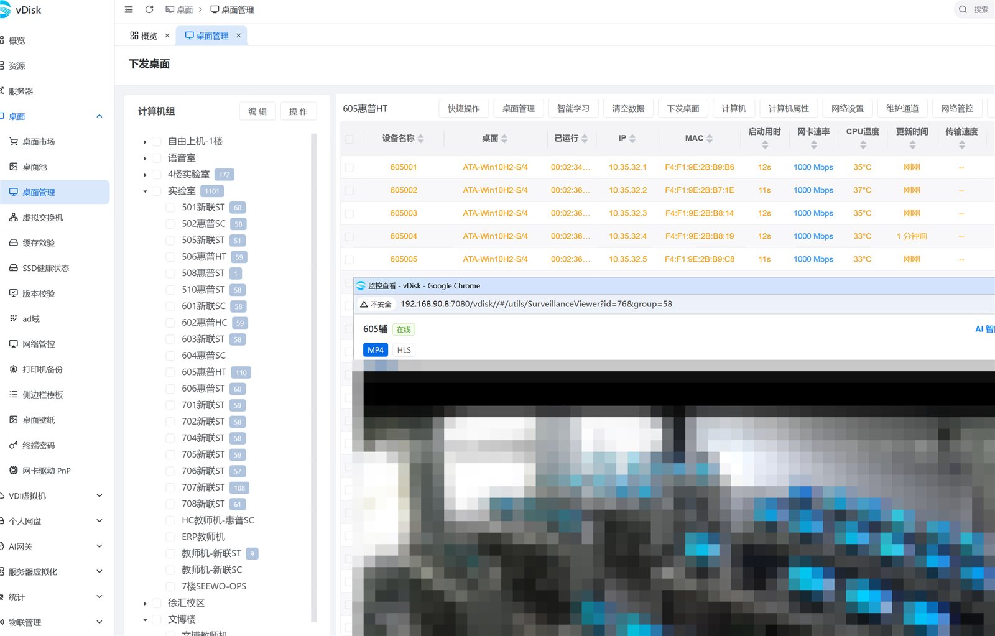Screen dimensions: 995x636
Task: Click the not-secure warning icon in Chrome popup
Action: pos(364,304)
